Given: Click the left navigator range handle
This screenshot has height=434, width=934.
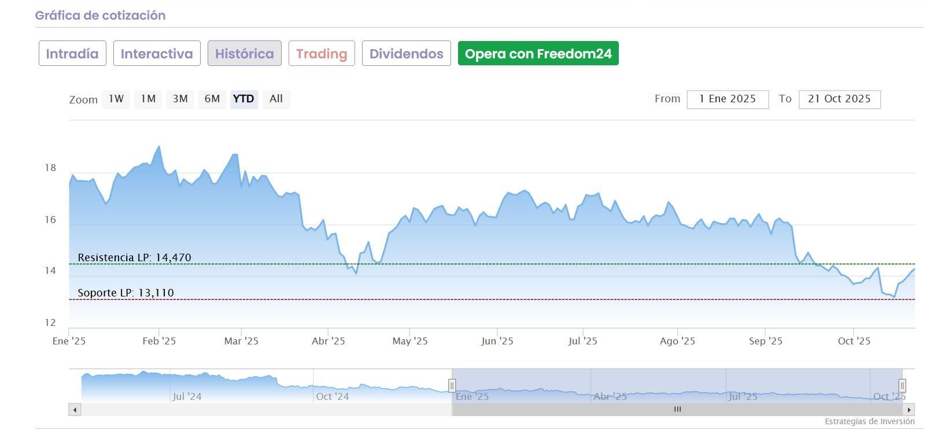Looking at the screenshot, I should (x=452, y=385).
